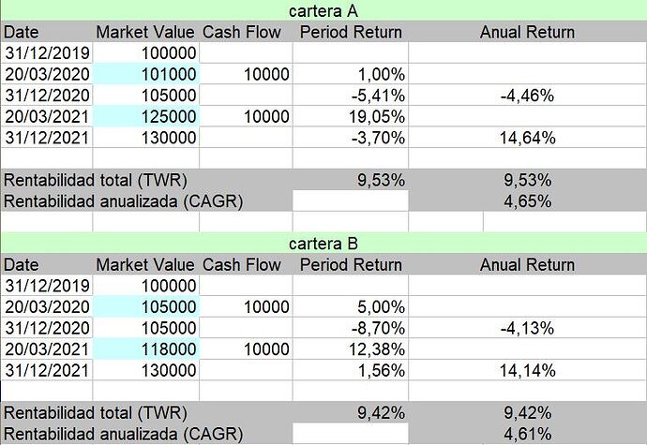647x445 pixels.
Task: Select cartera B market value 118000 cell
Action: pyautogui.click(x=146, y=349)
